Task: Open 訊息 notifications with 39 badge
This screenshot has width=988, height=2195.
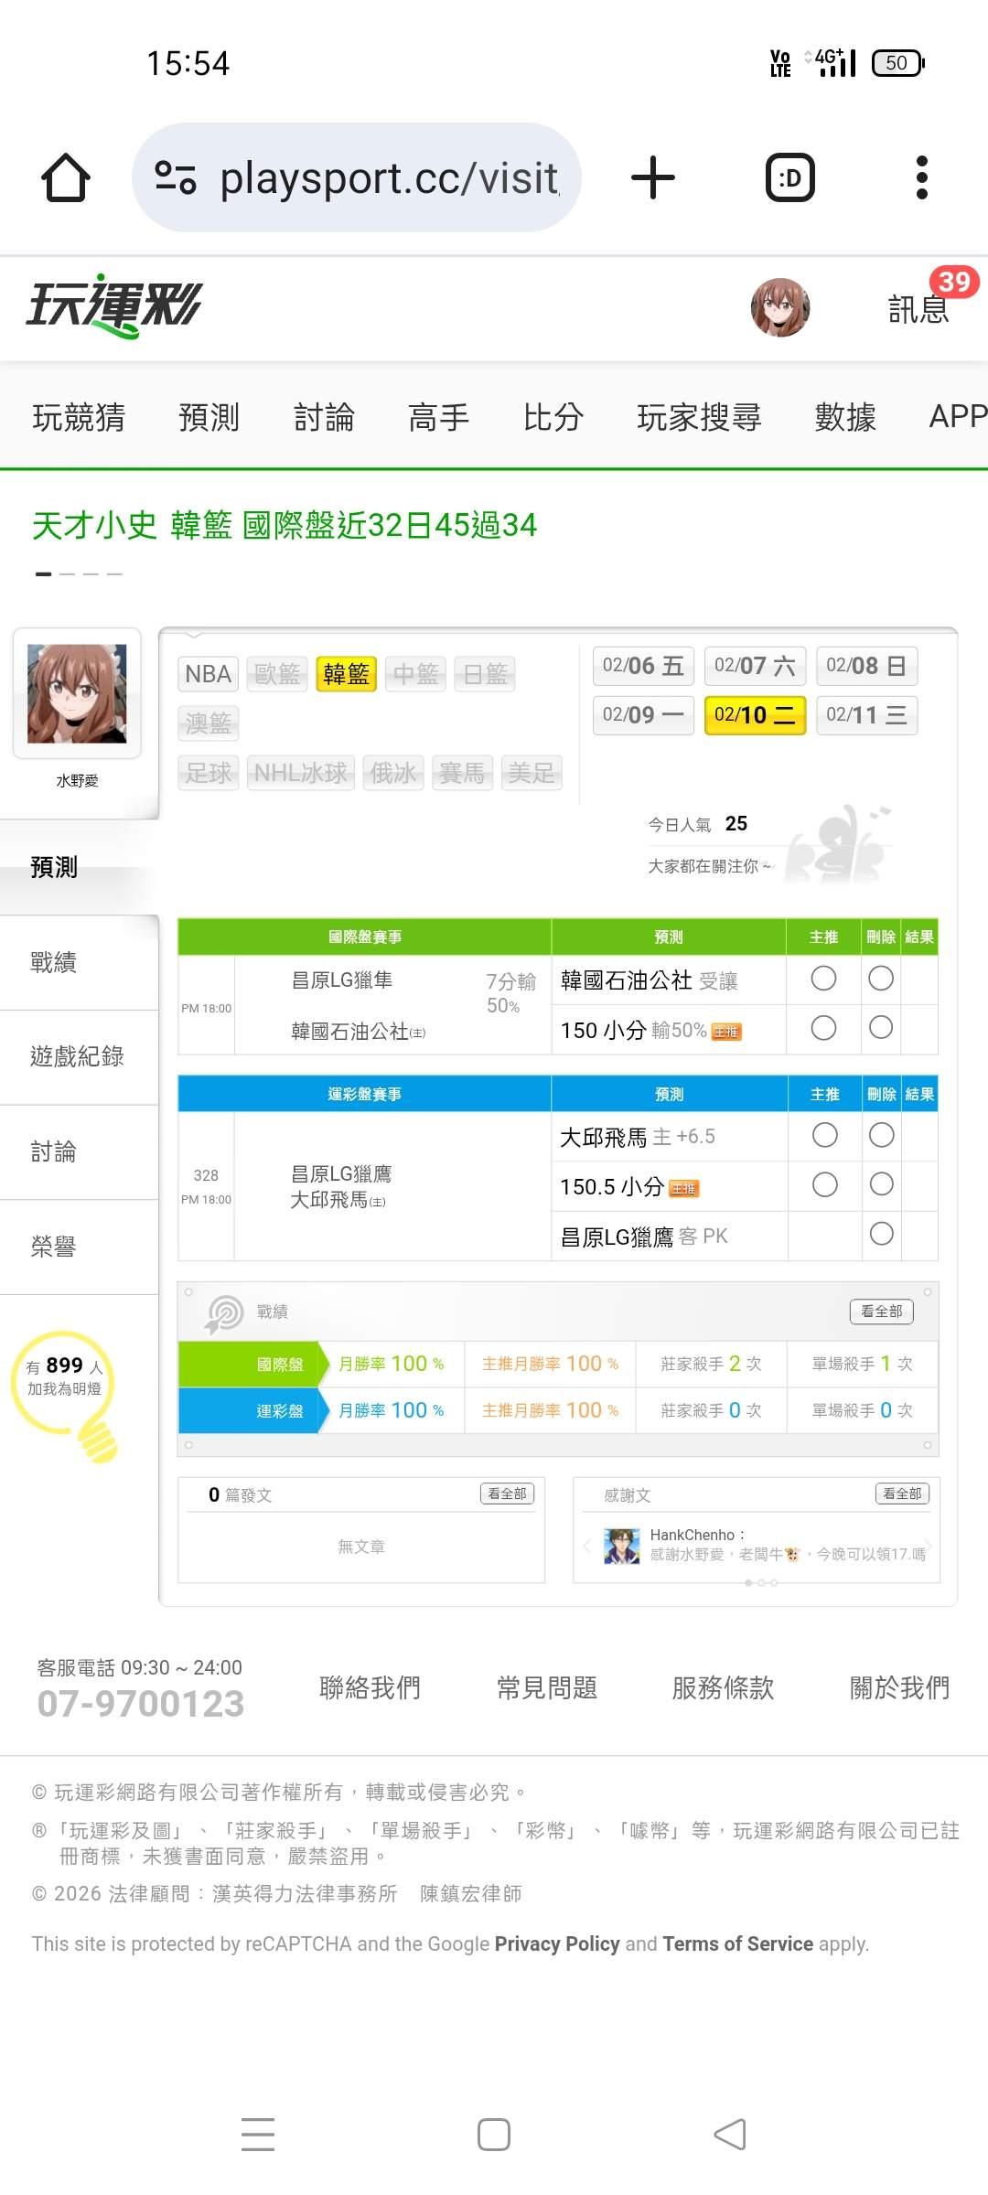Action: 919,308
